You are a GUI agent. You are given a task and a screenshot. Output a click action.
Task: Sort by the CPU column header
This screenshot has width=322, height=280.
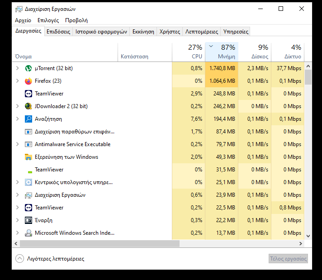click(x=189, y=52)
